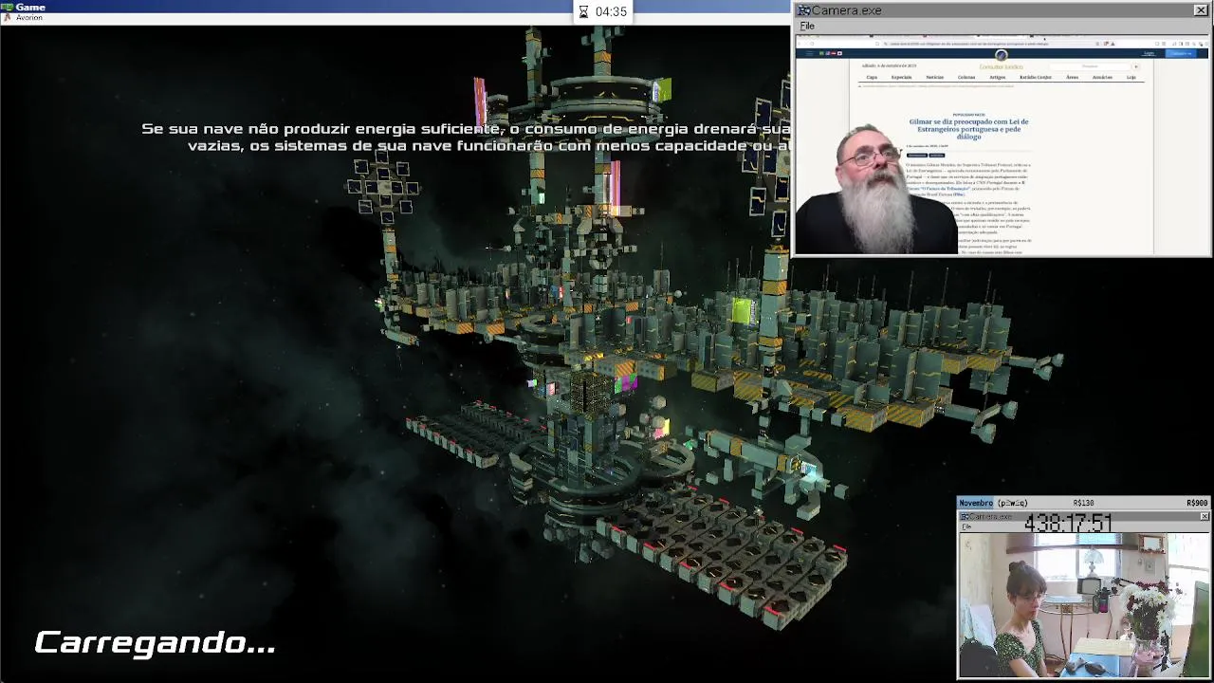Click the bearded man webcam overlay
This screenshot has height=683, width=1214.
875,190
